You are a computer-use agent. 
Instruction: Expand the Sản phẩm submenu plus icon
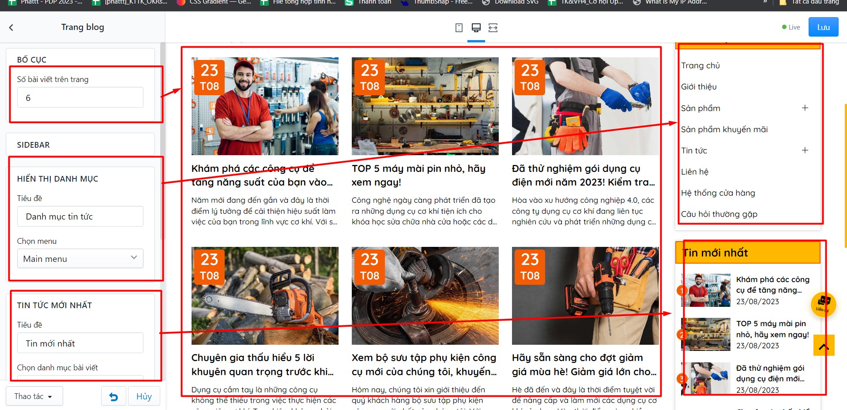(805, 108)
